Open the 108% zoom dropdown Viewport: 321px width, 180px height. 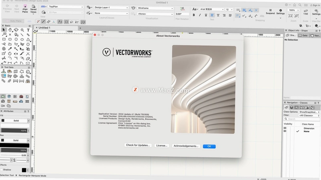click(293, 10)
